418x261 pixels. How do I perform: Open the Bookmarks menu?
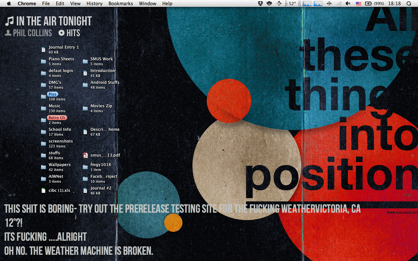click(x=121, y=4)
